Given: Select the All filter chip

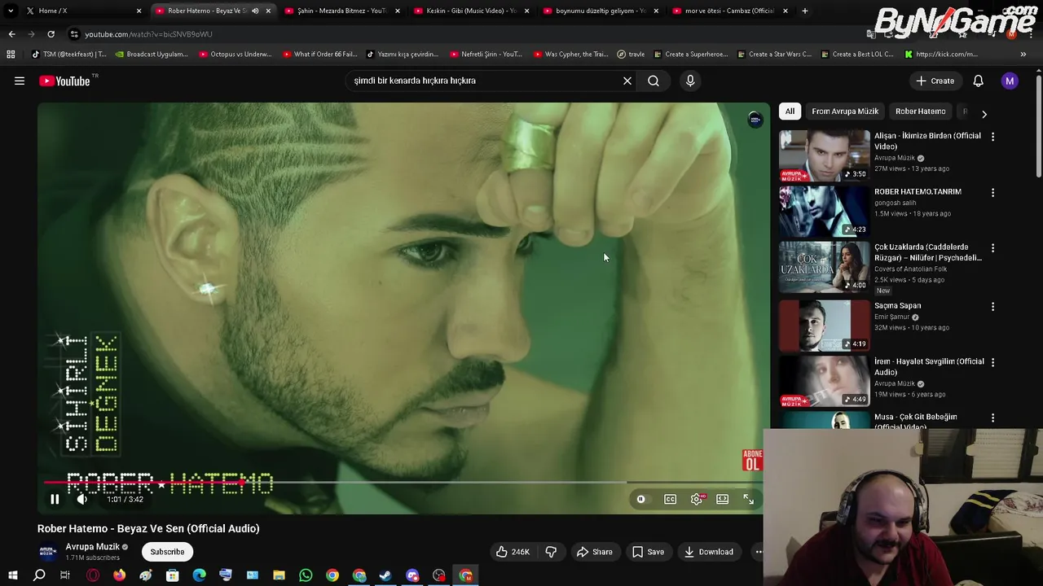Looking at the screenshot, I should coord(790,112).
